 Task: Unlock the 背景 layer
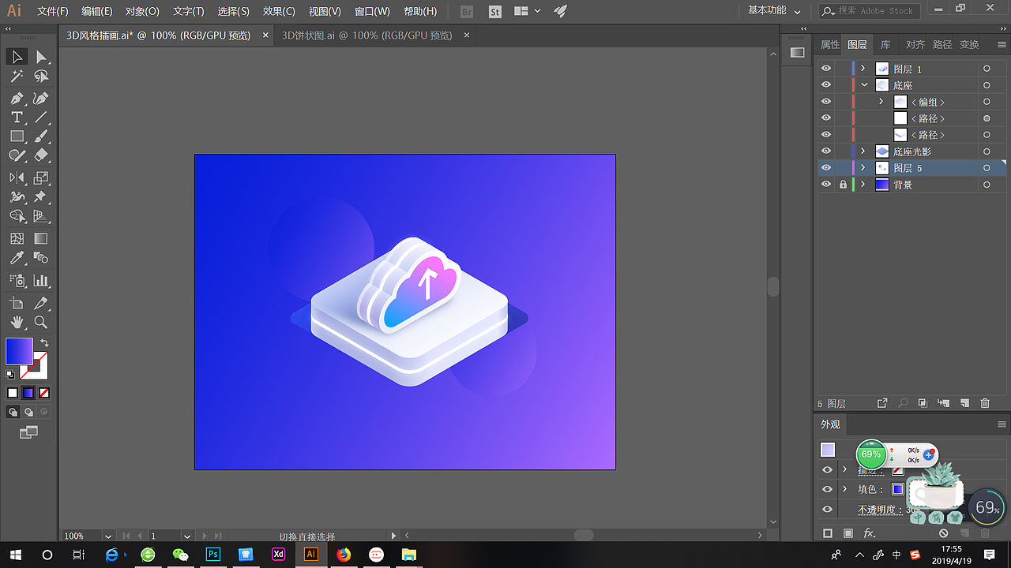(843, 185)
